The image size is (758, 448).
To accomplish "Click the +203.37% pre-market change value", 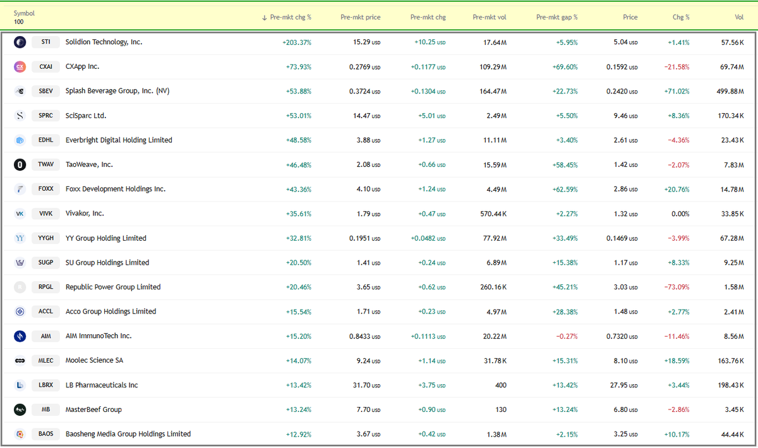I will (x=297, y=42).
